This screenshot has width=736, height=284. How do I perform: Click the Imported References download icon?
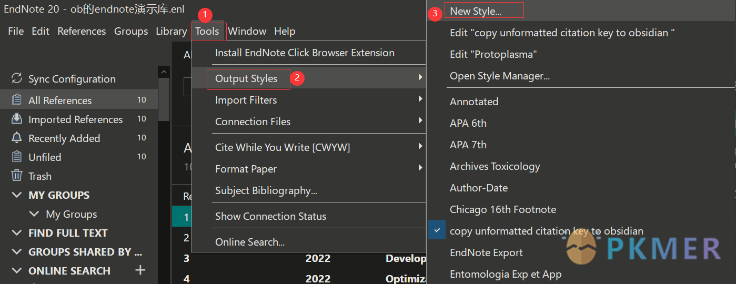pos(17,119)
